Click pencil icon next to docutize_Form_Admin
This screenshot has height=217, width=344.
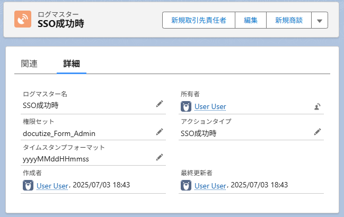coord(160,132)
